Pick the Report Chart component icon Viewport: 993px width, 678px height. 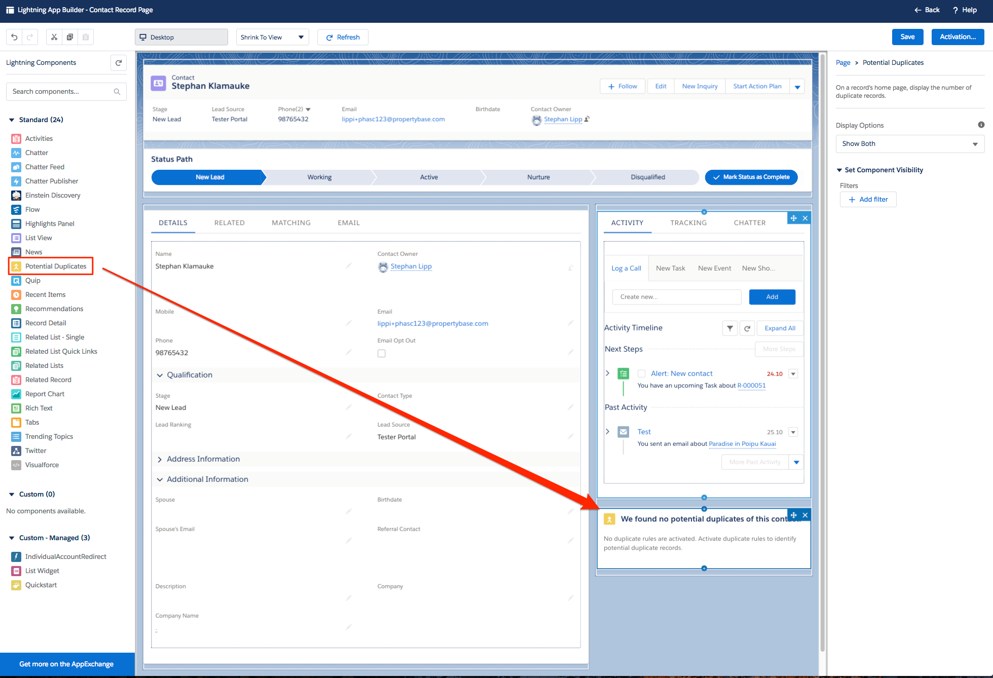[x=16, y=394]
